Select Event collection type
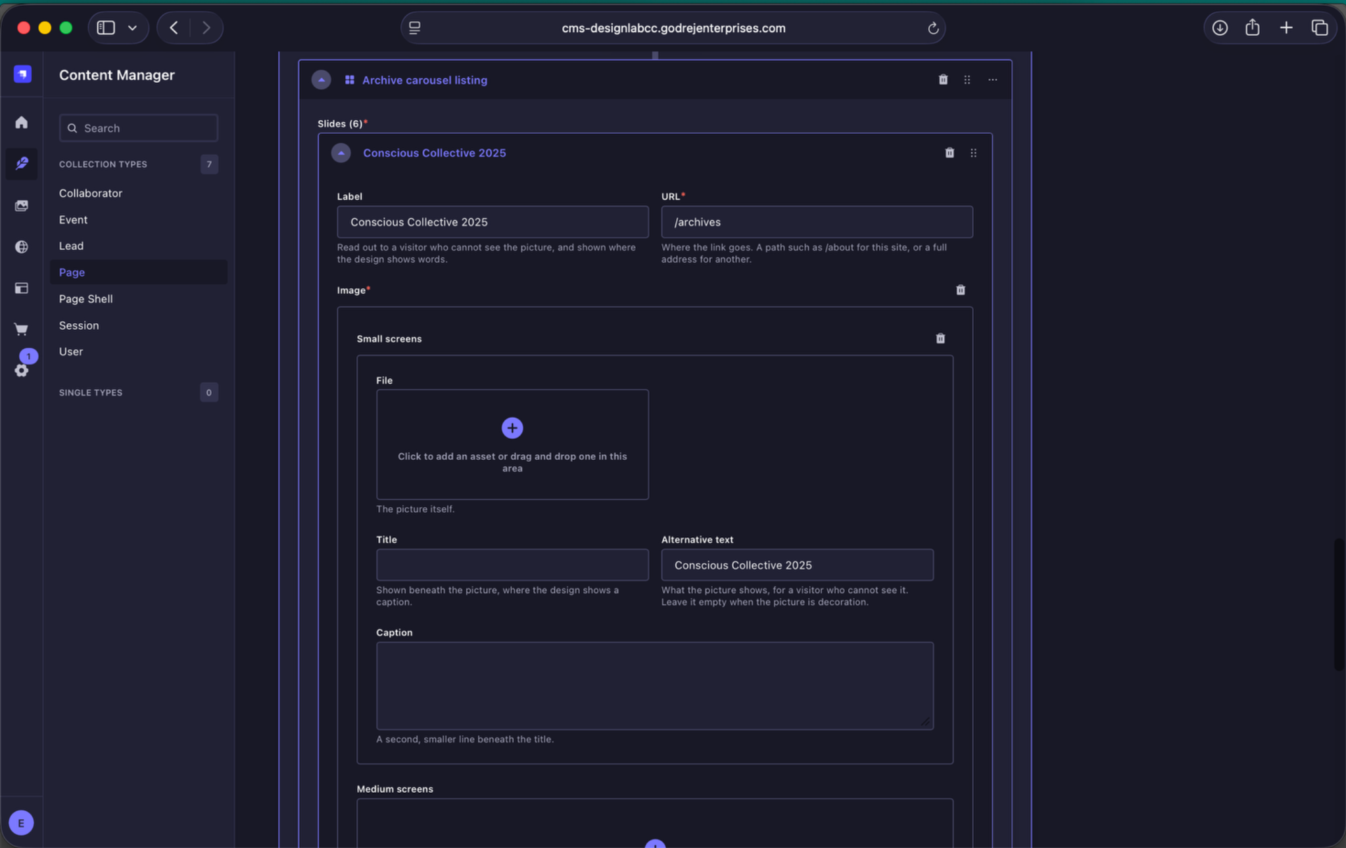This screenshot has width=1346, height=848. tap(73, 219)
